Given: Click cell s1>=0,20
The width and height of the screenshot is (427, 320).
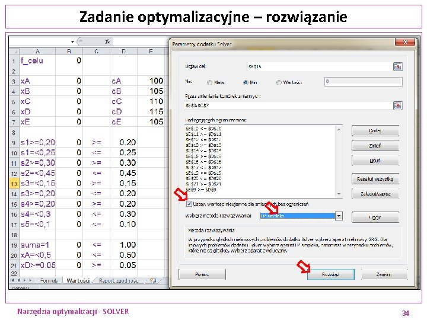Looking at the screenshot, I should [37, 143].
